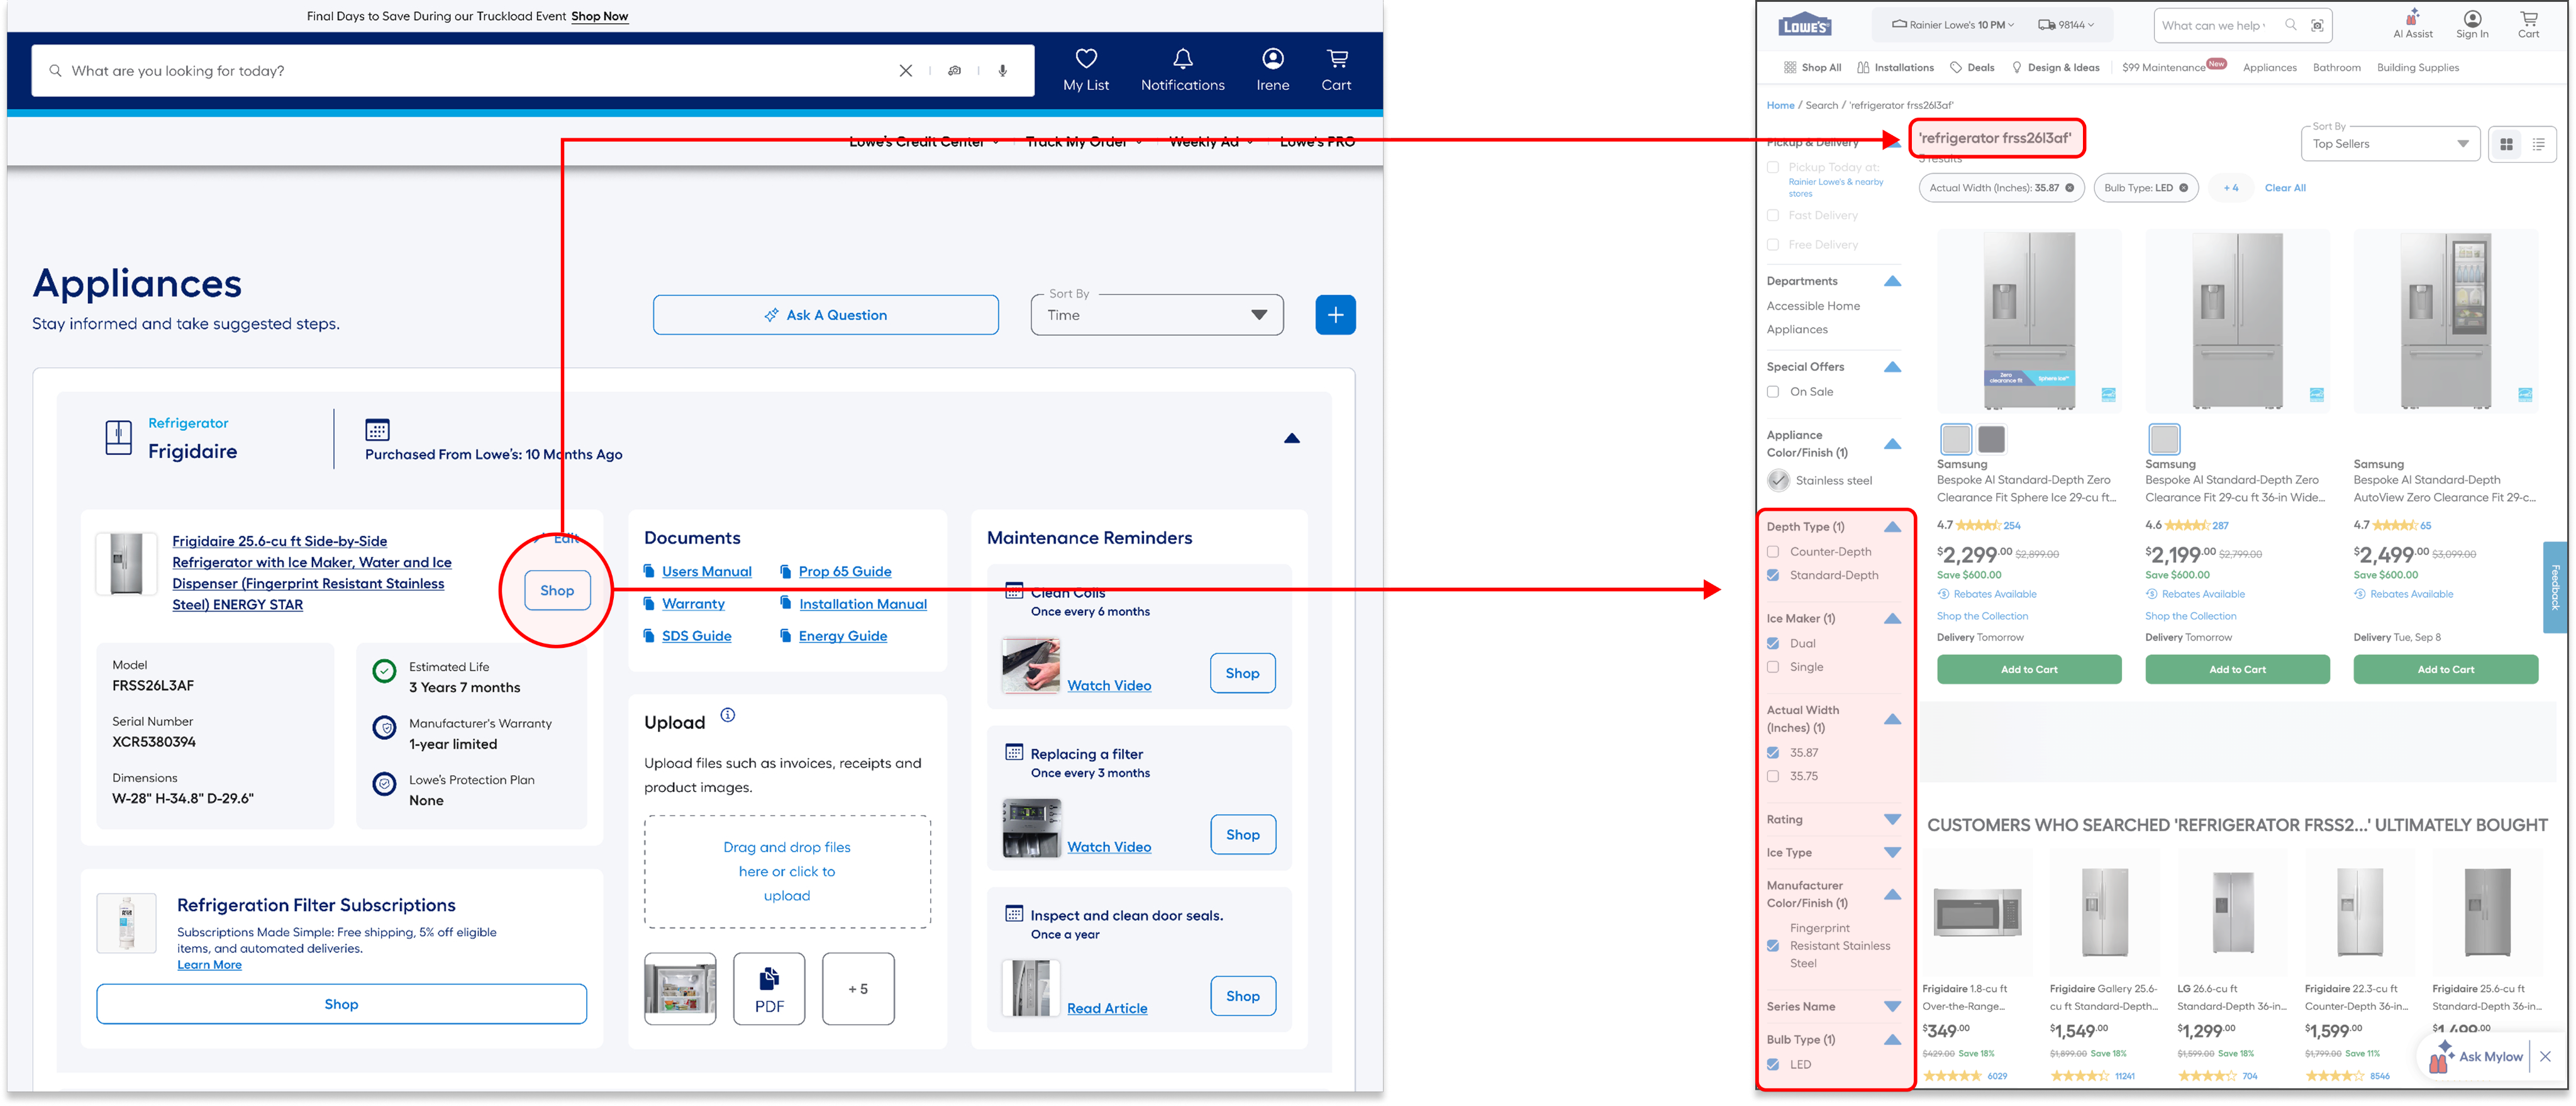
Task: Click the drag and drop upload area
Action: [x=787, y=872]
